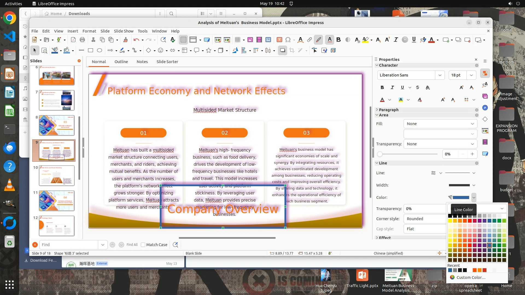Image resolution: width=525 pixels, height=295 pixels.
Task: Open the Gallery sidebar deck icon
Action: [x=485, y=96]
